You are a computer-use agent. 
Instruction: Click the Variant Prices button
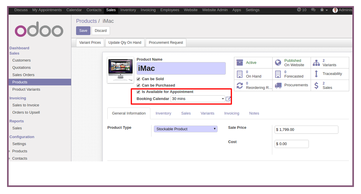(90, 43)
